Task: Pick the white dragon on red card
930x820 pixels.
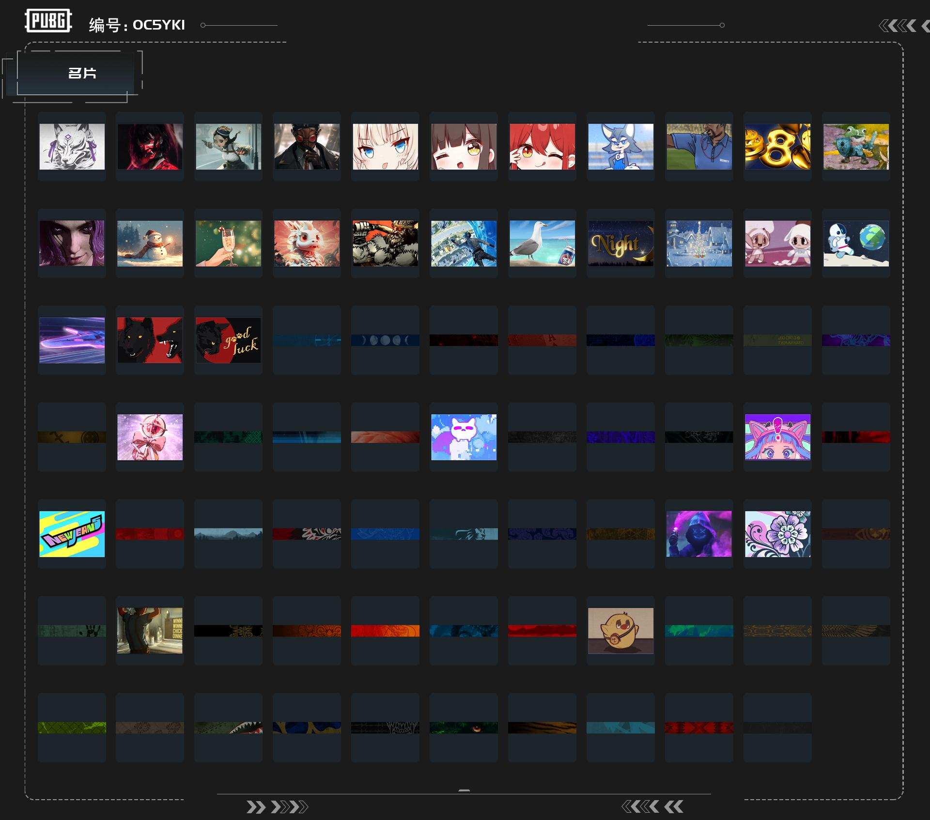Action: coord(307,243)
